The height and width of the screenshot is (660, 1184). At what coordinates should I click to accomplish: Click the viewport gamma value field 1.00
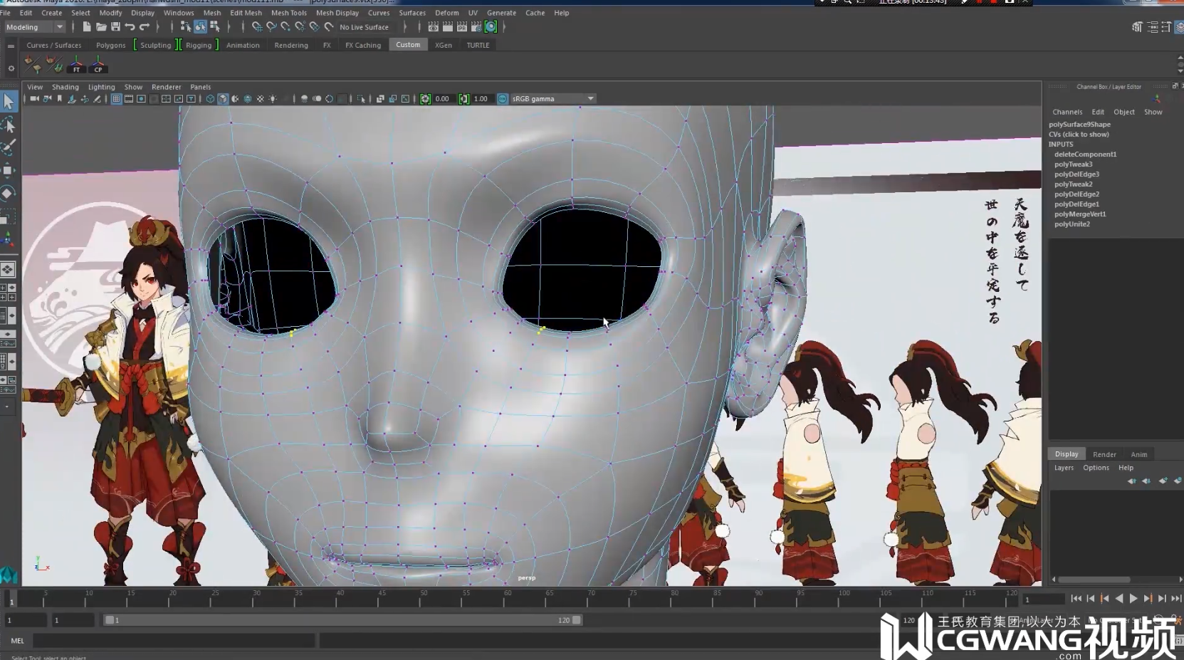[x=481, y=99]
